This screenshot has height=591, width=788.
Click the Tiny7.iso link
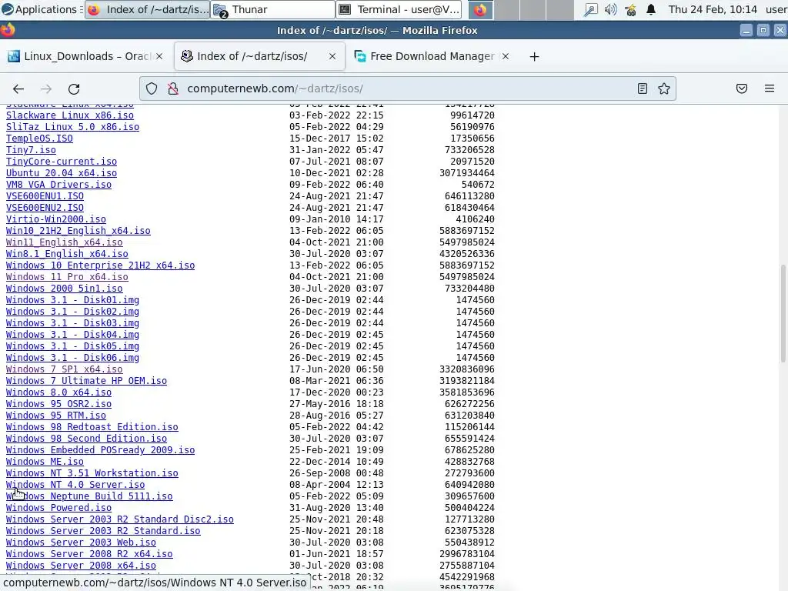click(31, 150)
